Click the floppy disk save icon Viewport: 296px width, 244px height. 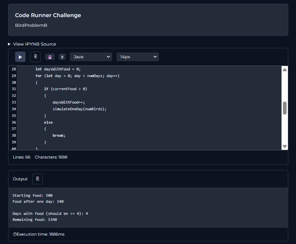(50, 57)
